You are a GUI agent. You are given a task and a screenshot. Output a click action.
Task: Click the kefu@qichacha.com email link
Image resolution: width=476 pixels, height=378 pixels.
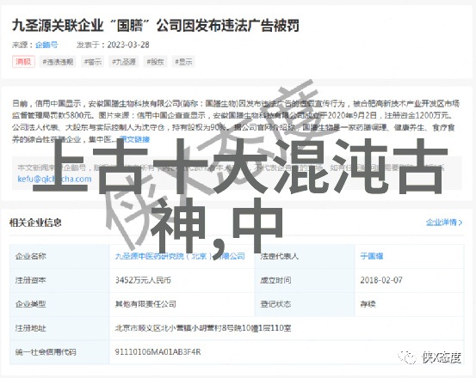coord(54,179)
